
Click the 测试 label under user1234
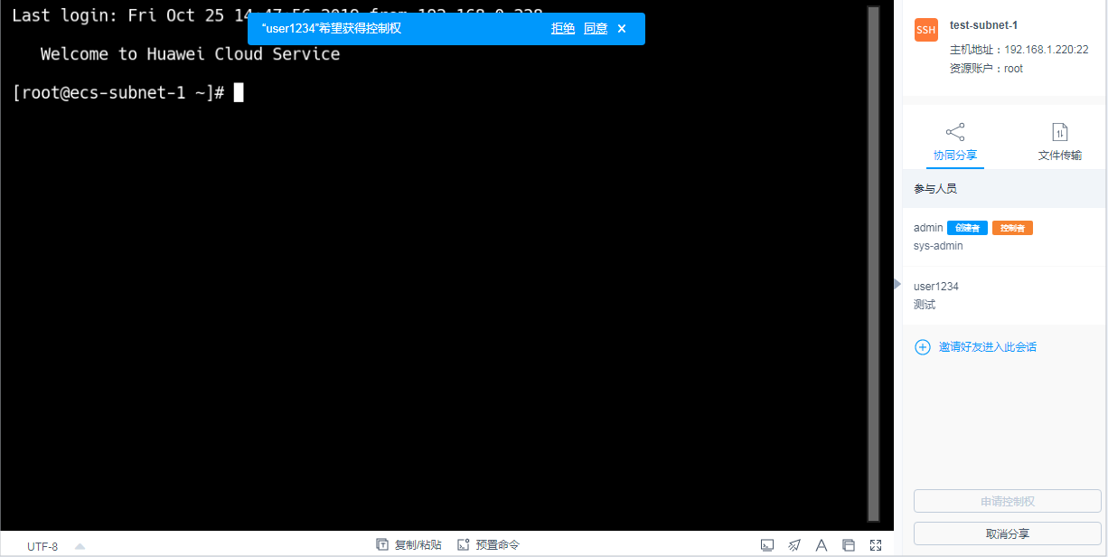click(x=925, y=305)
